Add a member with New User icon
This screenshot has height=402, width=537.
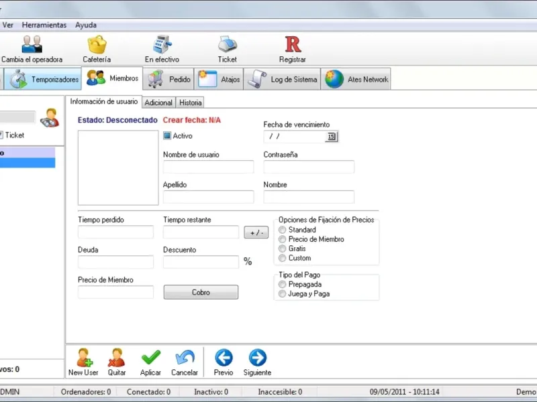coord(84,358)
